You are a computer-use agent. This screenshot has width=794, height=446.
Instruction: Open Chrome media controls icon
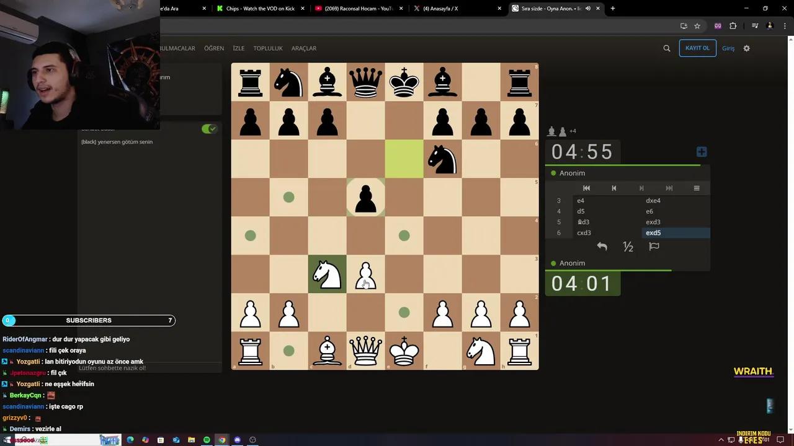pyautogui.click(x=755, y=26)
